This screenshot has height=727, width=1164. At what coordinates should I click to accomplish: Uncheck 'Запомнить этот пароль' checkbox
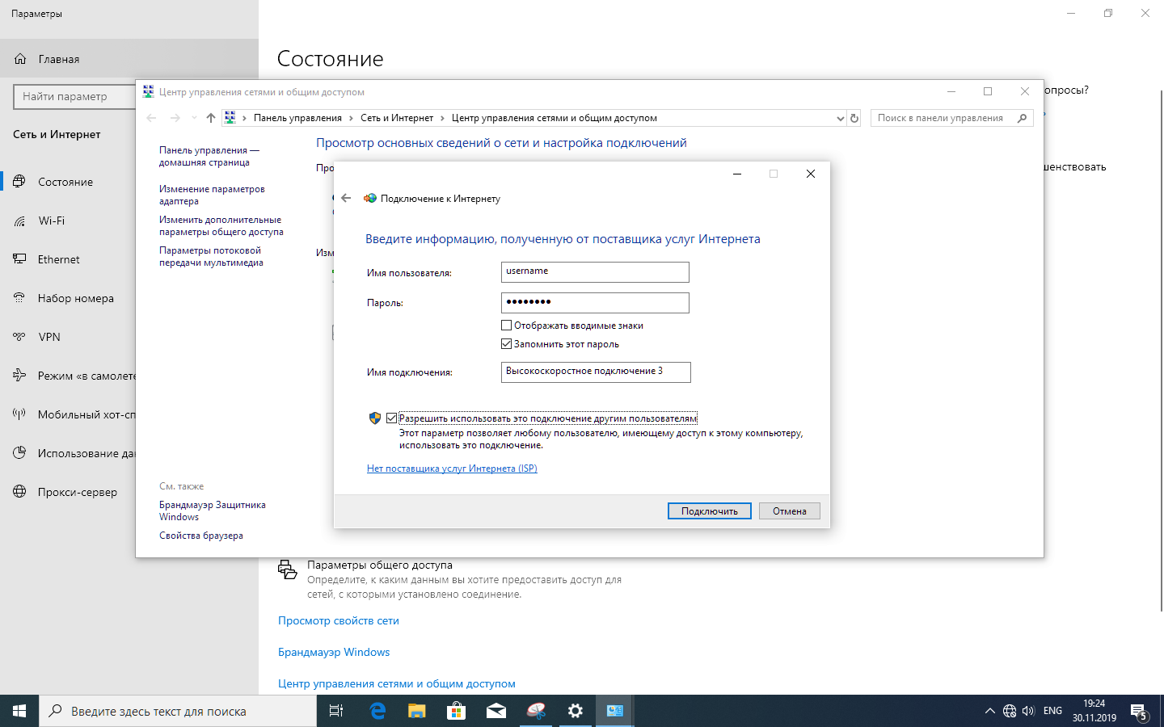click(507, 344)
